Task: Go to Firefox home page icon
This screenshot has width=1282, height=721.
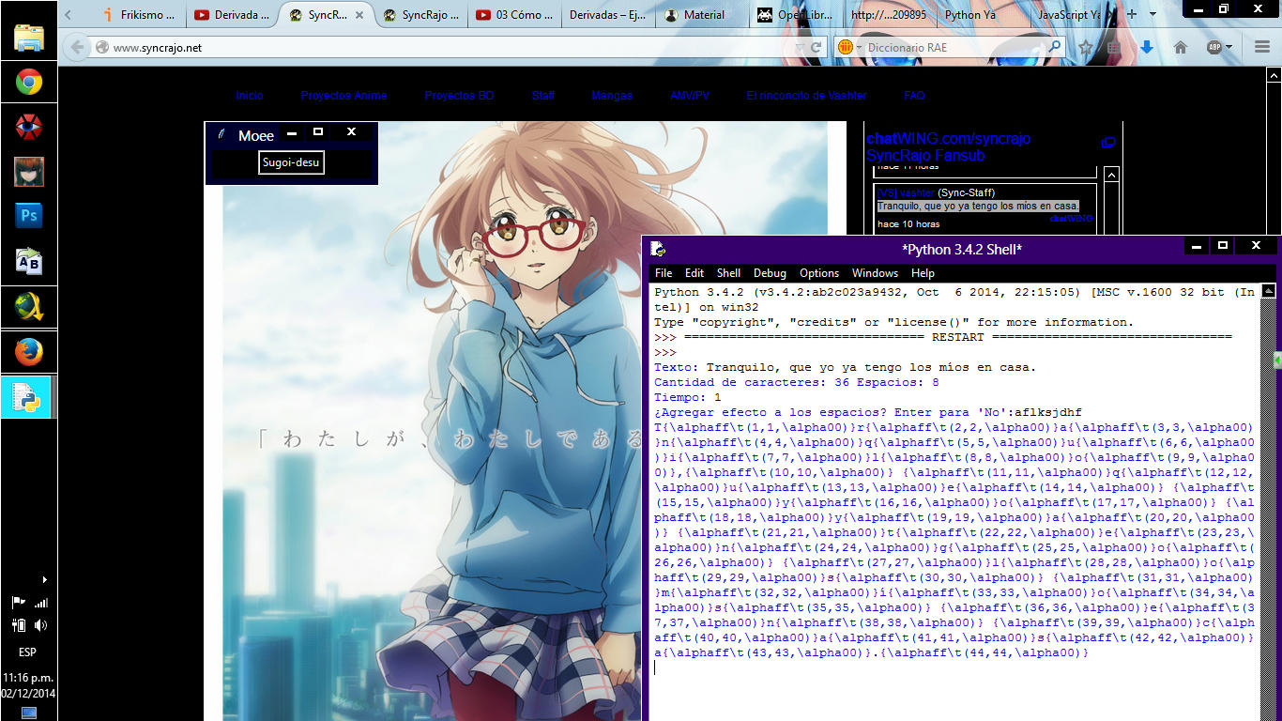Action: tap(1181, 47)
